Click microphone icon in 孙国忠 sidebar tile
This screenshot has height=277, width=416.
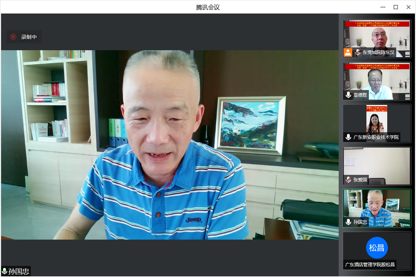(348, 222)
